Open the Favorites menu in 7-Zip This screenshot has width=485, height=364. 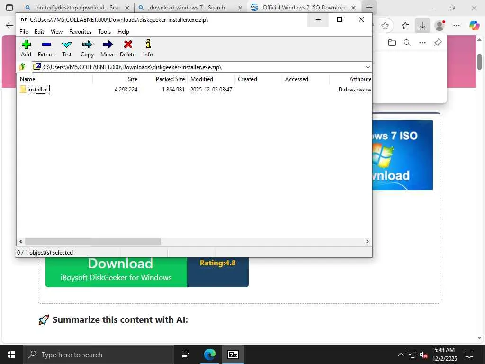pos(80,32)
